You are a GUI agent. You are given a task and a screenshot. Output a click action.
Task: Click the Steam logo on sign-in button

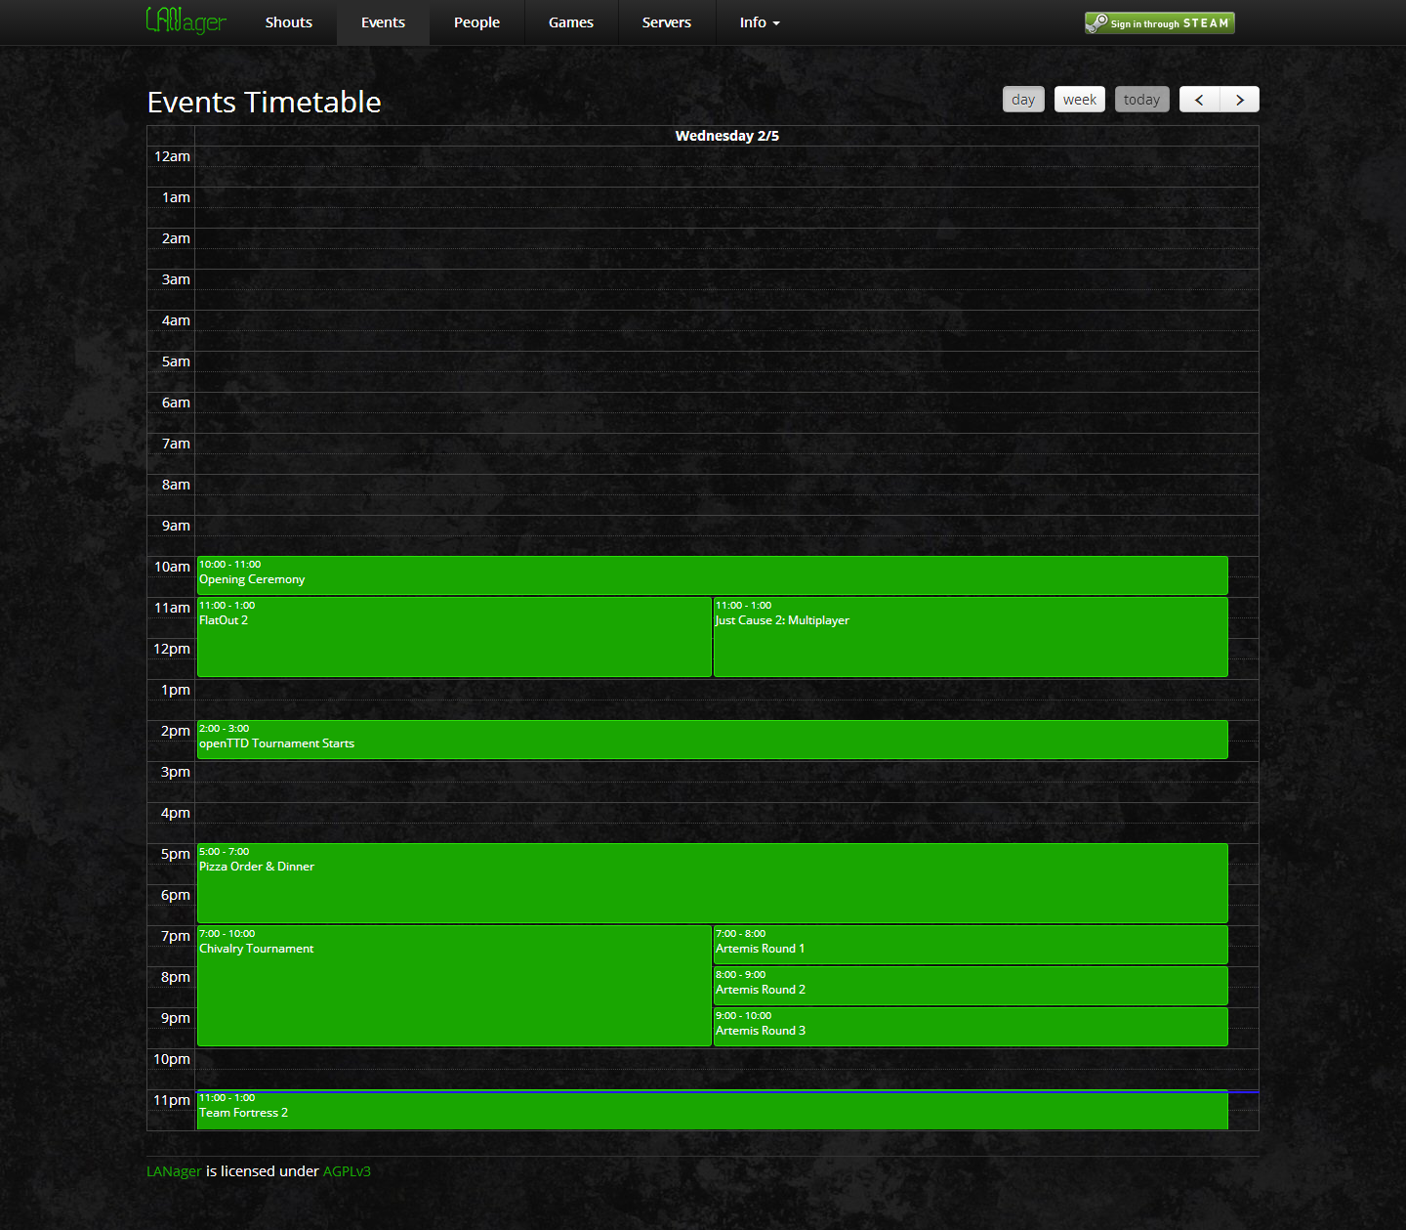click(1096, 22)
